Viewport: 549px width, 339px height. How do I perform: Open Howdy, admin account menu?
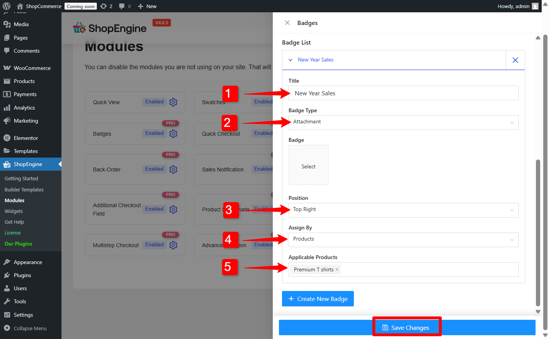pos(517,6)
